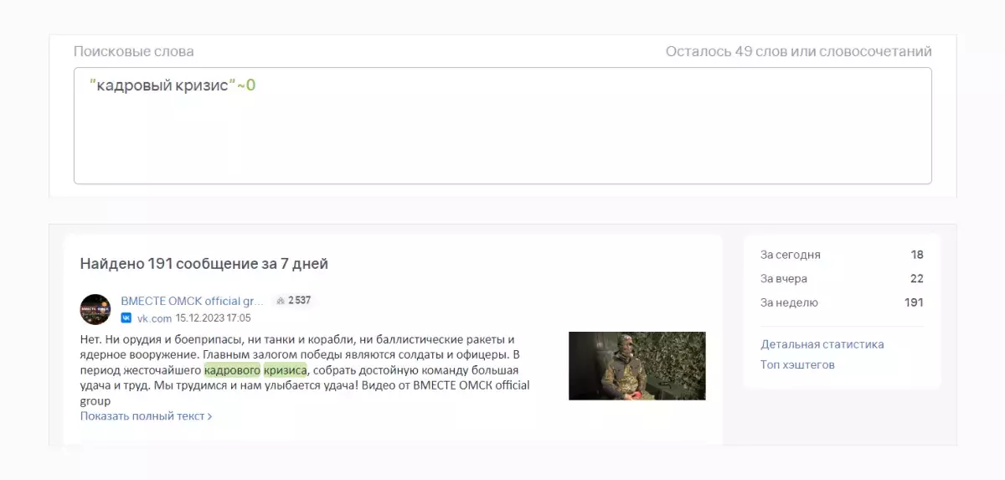Viewport: 1005px width, 480px height.
Task: Click the chevron after Показать полный текст
Action: click(209, 416)
